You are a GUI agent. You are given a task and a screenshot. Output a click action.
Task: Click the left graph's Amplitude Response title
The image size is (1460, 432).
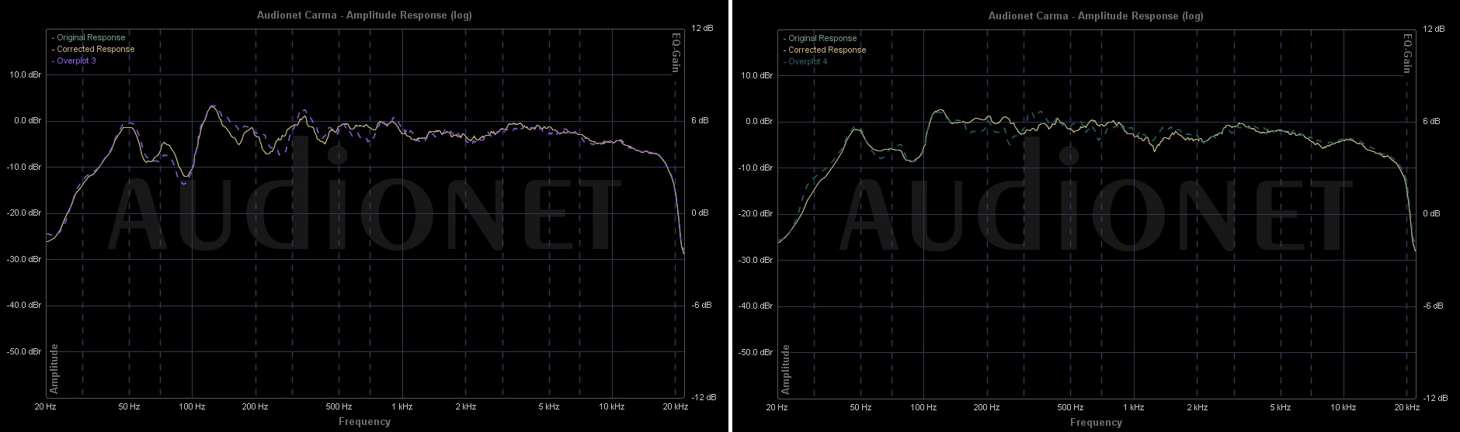tap(364, 16)
